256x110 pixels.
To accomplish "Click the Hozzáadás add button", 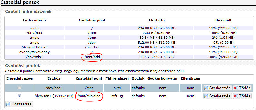I will point(19,104).
